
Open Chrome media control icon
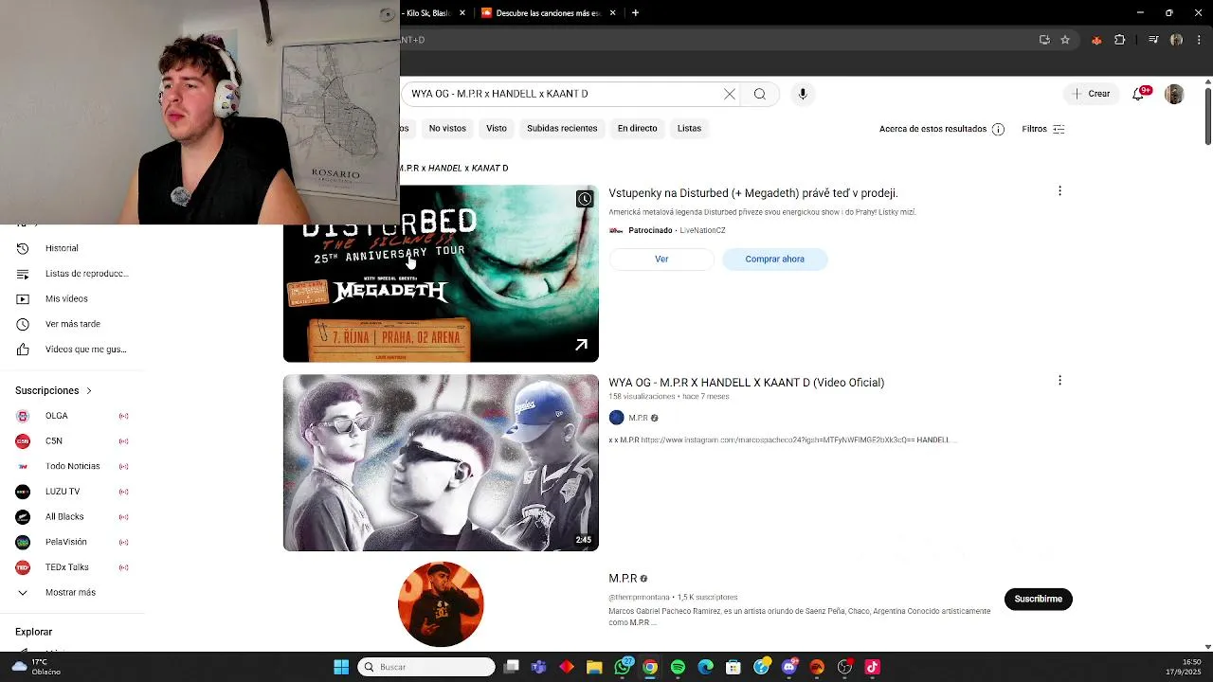point(1153,40)
